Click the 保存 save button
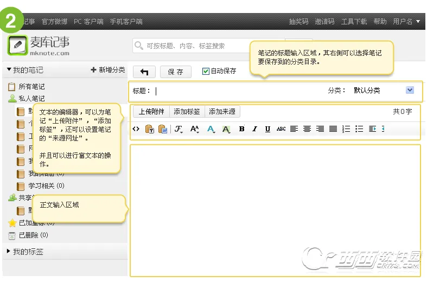 coord(176,72)
